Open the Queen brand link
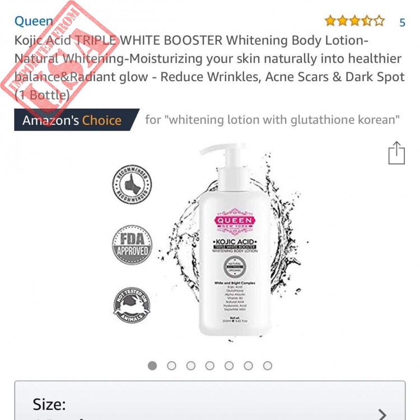Image resolution: width=420 pixels, height=420 pixels. (34, 21)
